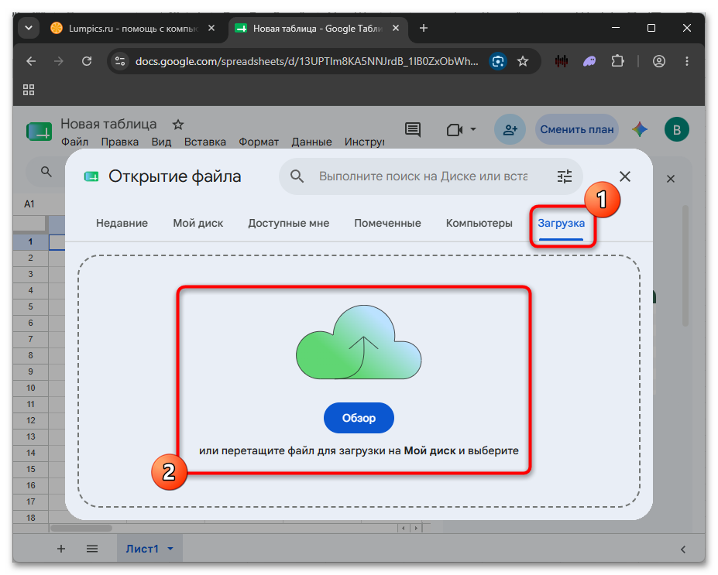Click the Google Lens icon in the address bar
Screen dimensions: 718x575
click(498, 61)
